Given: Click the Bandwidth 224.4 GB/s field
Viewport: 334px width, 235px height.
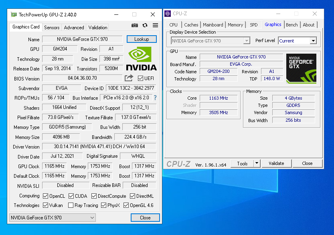Looking at the screenshot, I should pyautogui.click(x=136, y=137).
